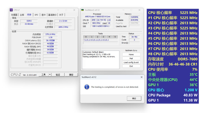Go to the 关于 tab
The image size is (208, 113).
point(61,15)
